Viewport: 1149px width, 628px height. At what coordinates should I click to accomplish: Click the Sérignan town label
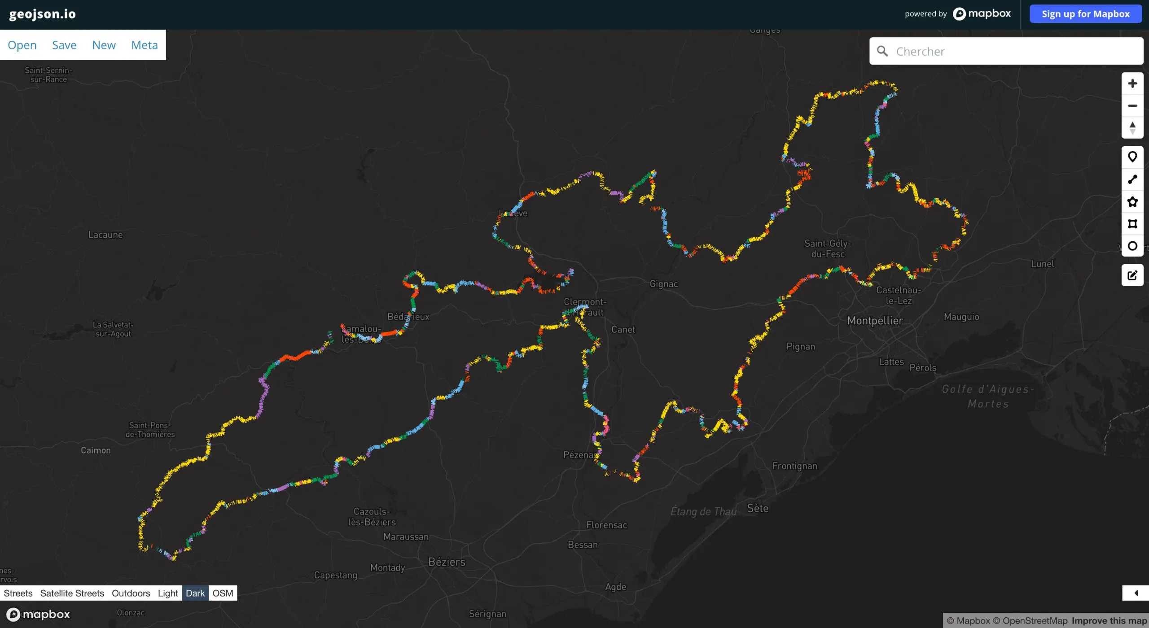point(487,614)
